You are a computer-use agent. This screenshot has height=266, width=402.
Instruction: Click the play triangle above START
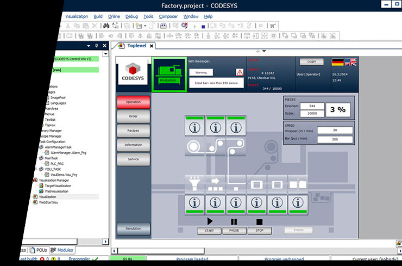[210, 221]
